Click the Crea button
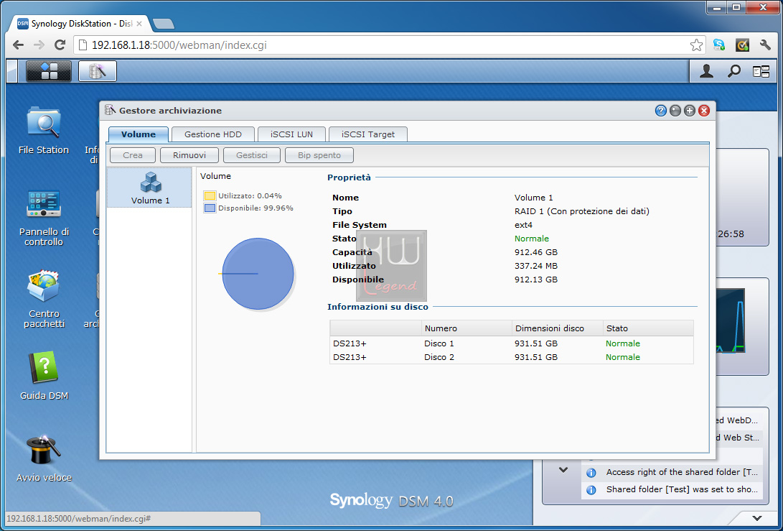Viewport: 783px width, 531px height. (x=133, y=155)
